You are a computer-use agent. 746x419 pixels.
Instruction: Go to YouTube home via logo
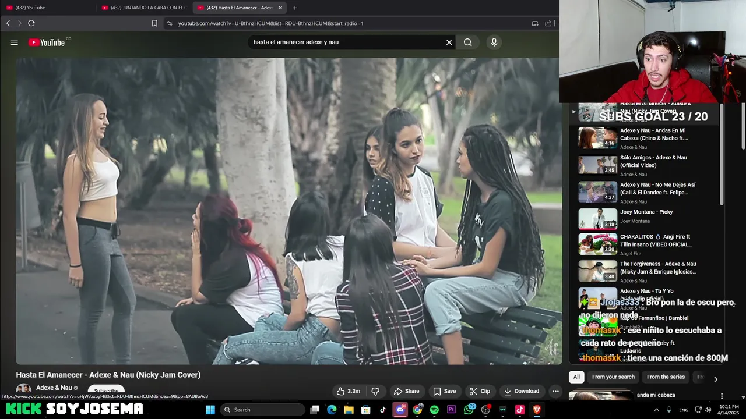tap(47, 42)
